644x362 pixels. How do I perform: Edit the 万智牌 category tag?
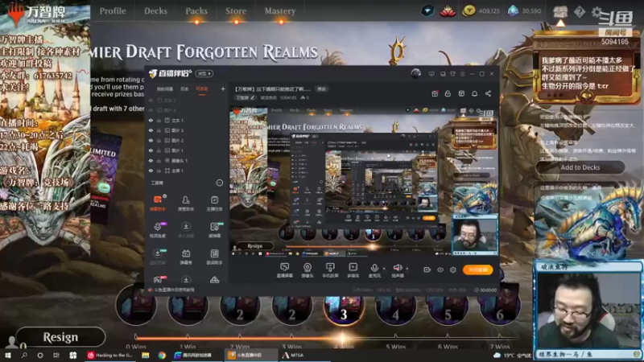246,97
